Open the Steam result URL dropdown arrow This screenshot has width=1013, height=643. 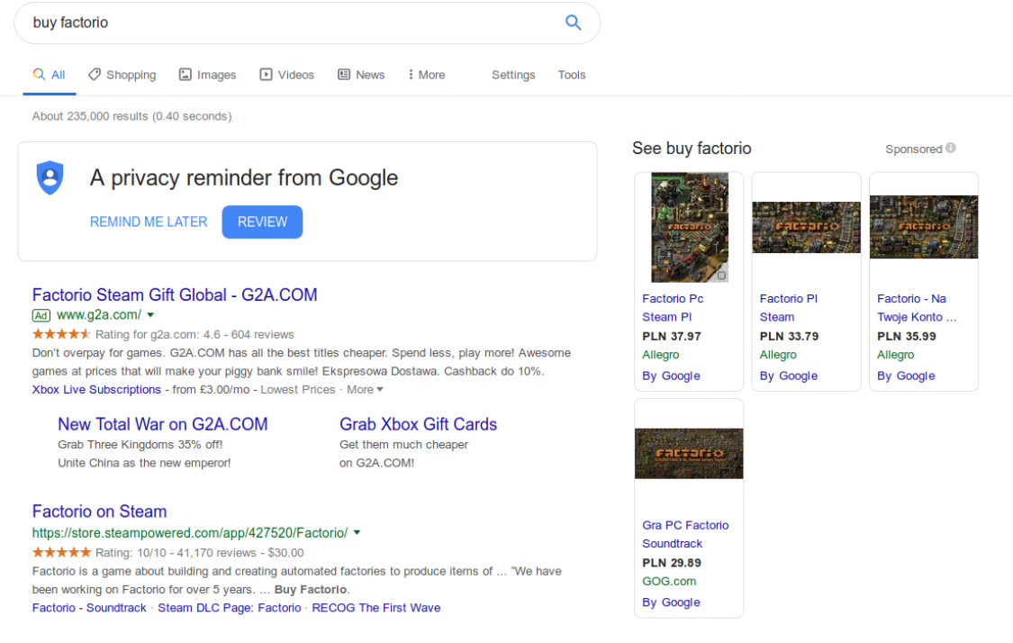[x=357, y=533]
